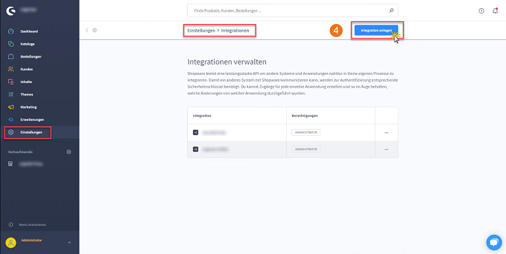Click the Bestellungen bag icon
This screenshot has height=254, width=506.
[11, 57]
